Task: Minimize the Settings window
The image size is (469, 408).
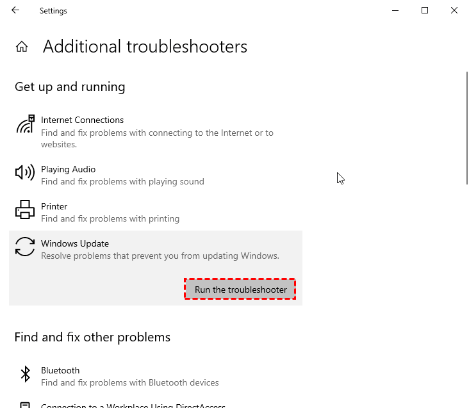Action: click(x=395, y=10)
